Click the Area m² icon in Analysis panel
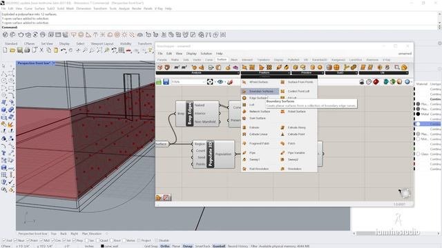This screenshot has width=442, height=248. tap(177, 68)
